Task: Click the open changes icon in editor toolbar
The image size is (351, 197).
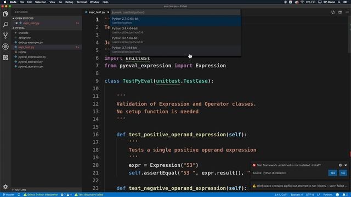Action: point(333,12)
